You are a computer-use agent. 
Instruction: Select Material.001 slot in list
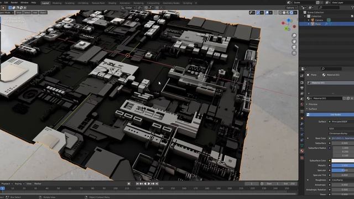point(331,83)
